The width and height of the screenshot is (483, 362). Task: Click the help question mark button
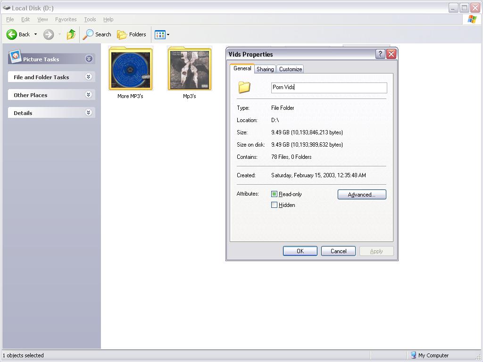[380, 54]
